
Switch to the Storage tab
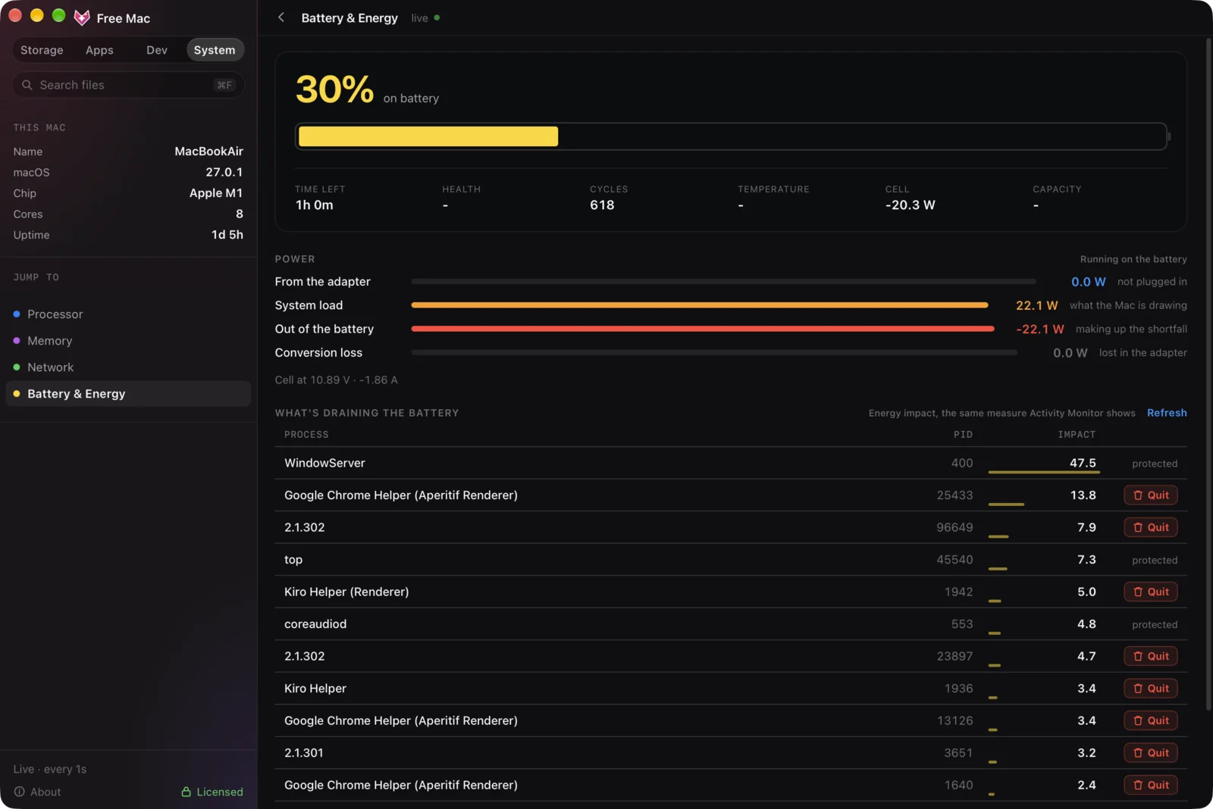pos(42,50)
